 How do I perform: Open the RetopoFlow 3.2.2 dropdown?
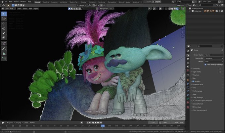[107, 9]
